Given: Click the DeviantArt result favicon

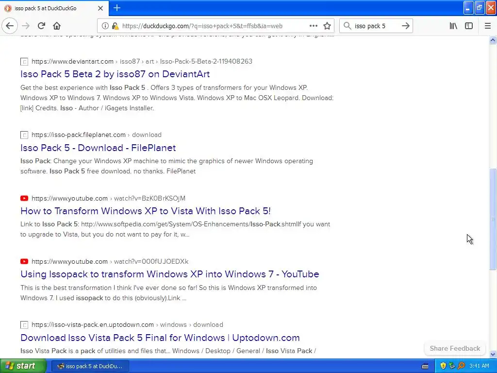Looking at the screenshot, I should [x=24, y=62].
